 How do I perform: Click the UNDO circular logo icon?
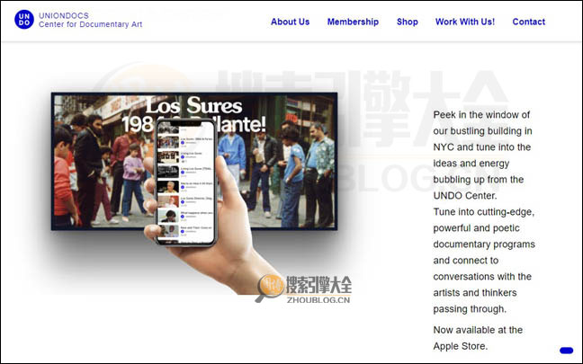coord(24,19)
